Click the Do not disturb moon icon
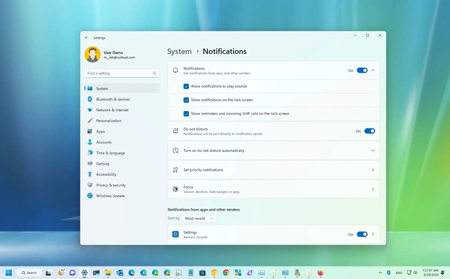This screenshot has width=450, height=279. click(x=175, y=131)
